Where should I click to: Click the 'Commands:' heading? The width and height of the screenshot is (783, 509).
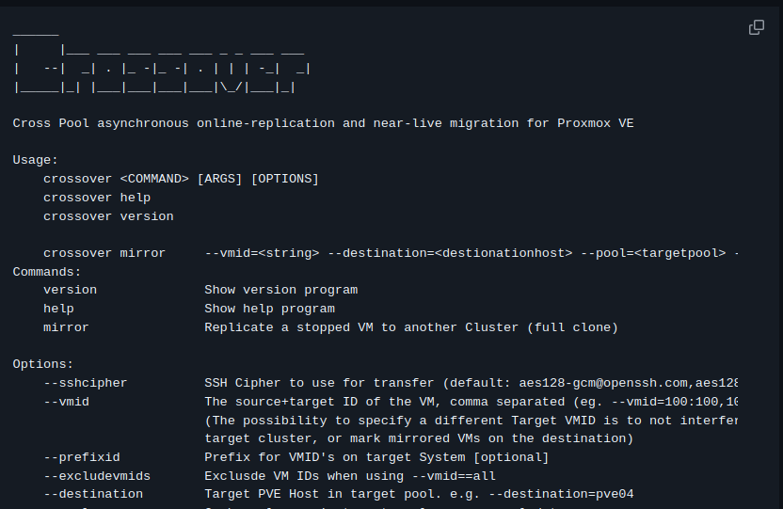tap(47, 272)
